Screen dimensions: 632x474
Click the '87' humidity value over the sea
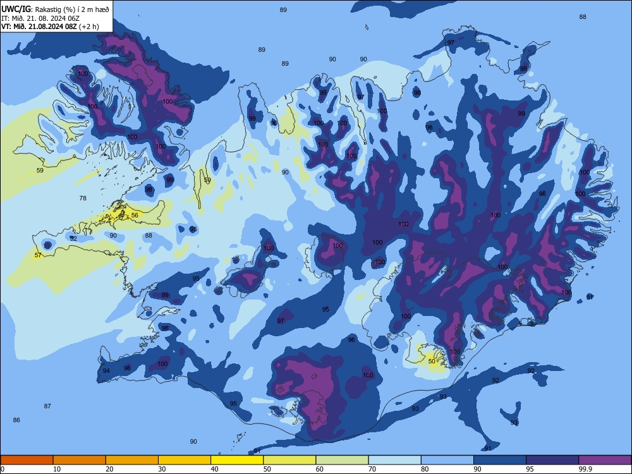pyautogui.click(x=47, y=406)
